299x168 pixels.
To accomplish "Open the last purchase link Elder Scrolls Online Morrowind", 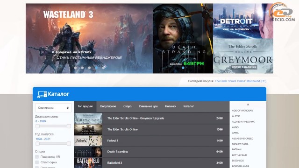I will [x=241, y=81].
